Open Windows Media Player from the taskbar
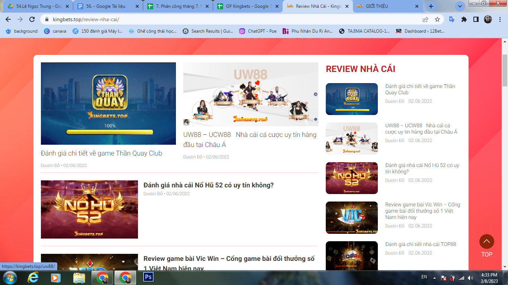The width and height of the screenshot is (508, 285). tap(56, 278)
